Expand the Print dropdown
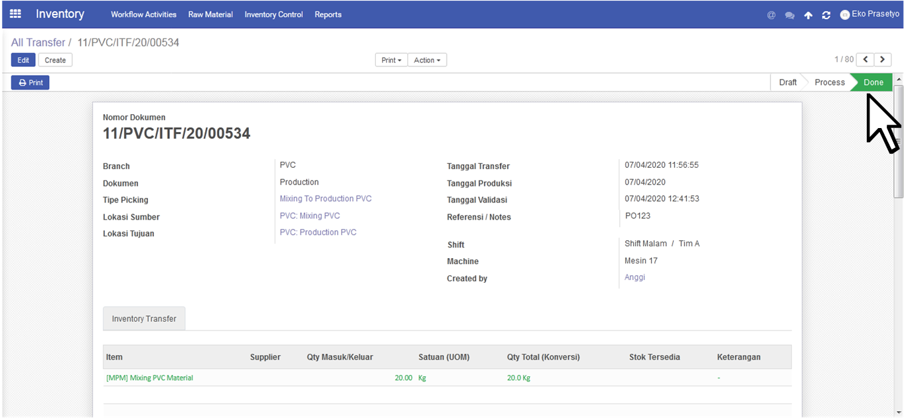 pyautogui.click(x=391, y=60)
